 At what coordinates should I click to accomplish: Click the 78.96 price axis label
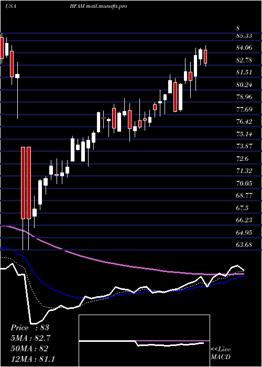244,97
